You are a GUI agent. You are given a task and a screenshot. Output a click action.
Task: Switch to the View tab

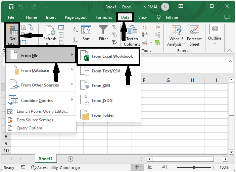tap(142, 17)
